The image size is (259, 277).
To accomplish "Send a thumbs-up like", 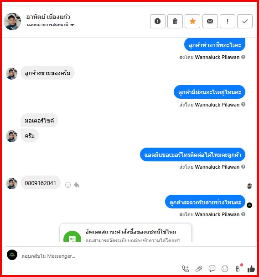I will (251, 269).
